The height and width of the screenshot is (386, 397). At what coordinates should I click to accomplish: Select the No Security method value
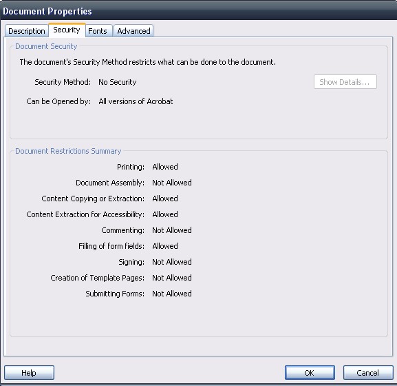pyautogui.click(x=118, y=82)
